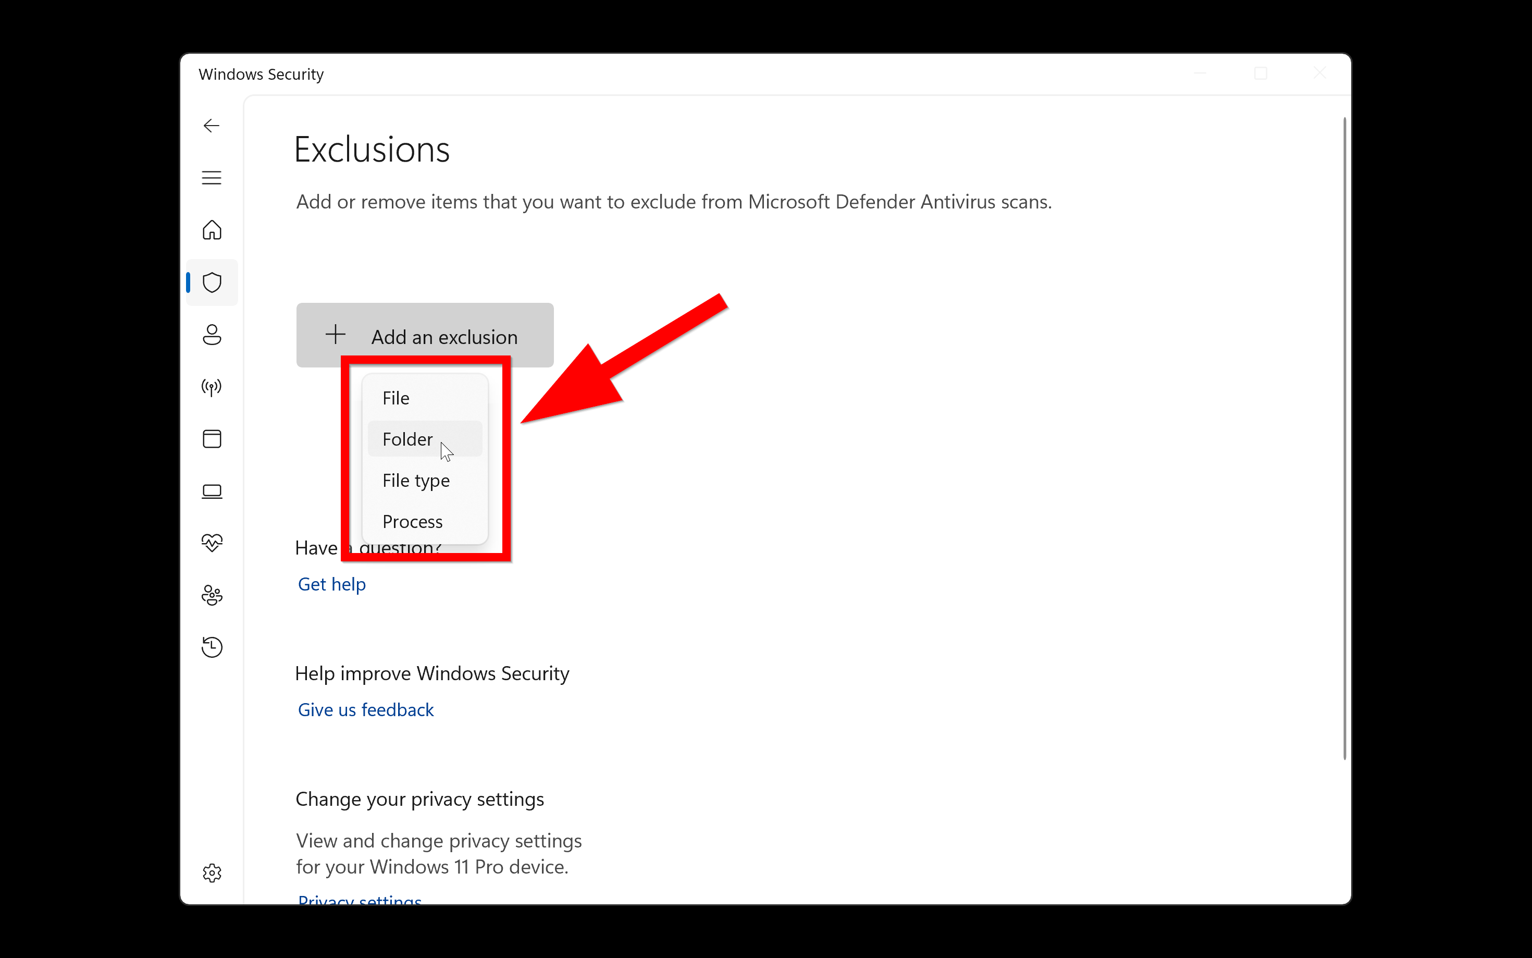Open Settings gear in sidebar

[x=212, y=873]
